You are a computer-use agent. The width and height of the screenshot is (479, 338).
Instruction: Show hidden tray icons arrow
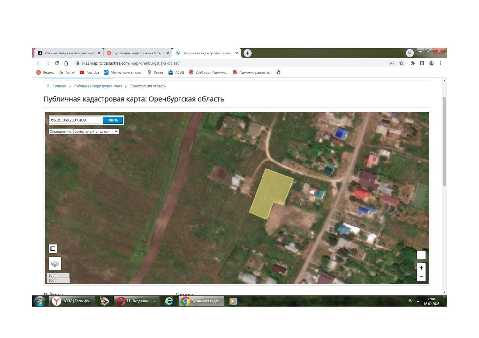(x=418, y=301)
